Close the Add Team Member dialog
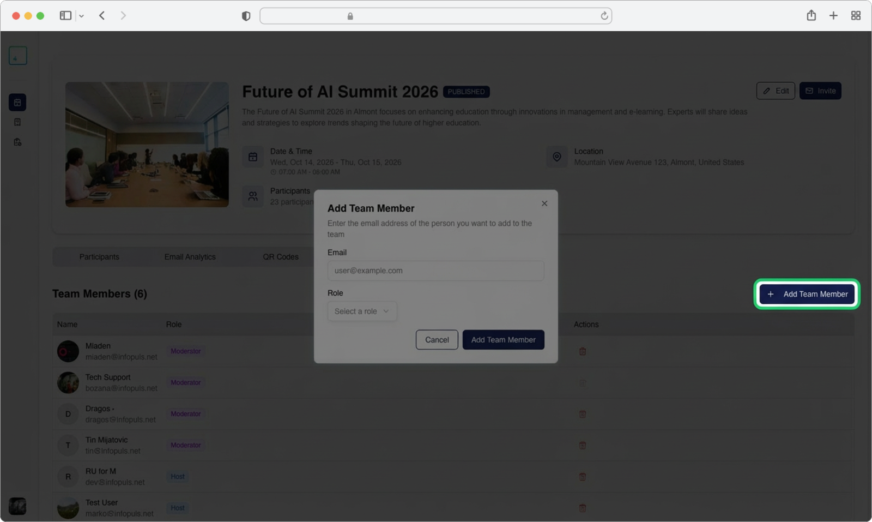This screenshot has width=872, height=522. 544,203
